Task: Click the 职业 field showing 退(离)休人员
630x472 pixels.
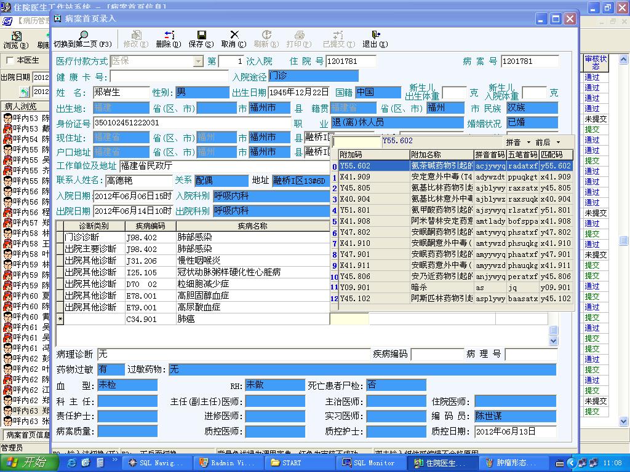Action: 397,122
